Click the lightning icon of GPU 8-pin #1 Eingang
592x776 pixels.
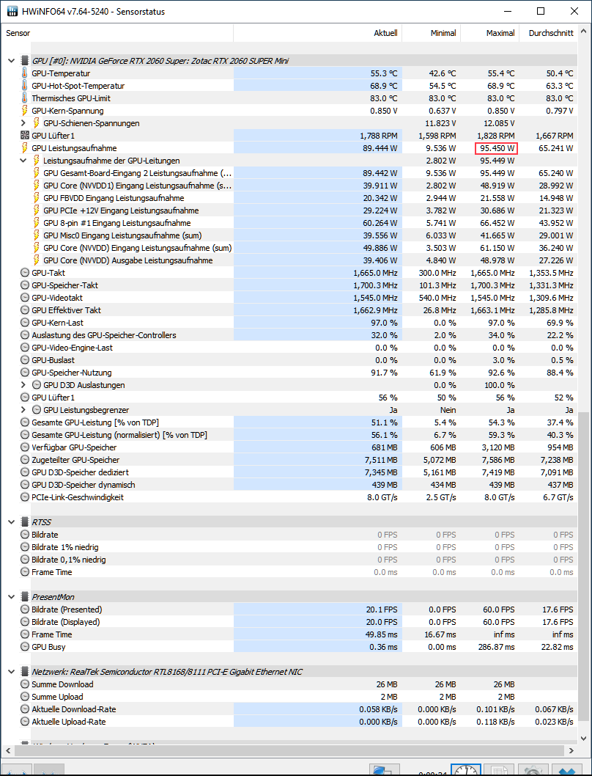click(37, 223)
